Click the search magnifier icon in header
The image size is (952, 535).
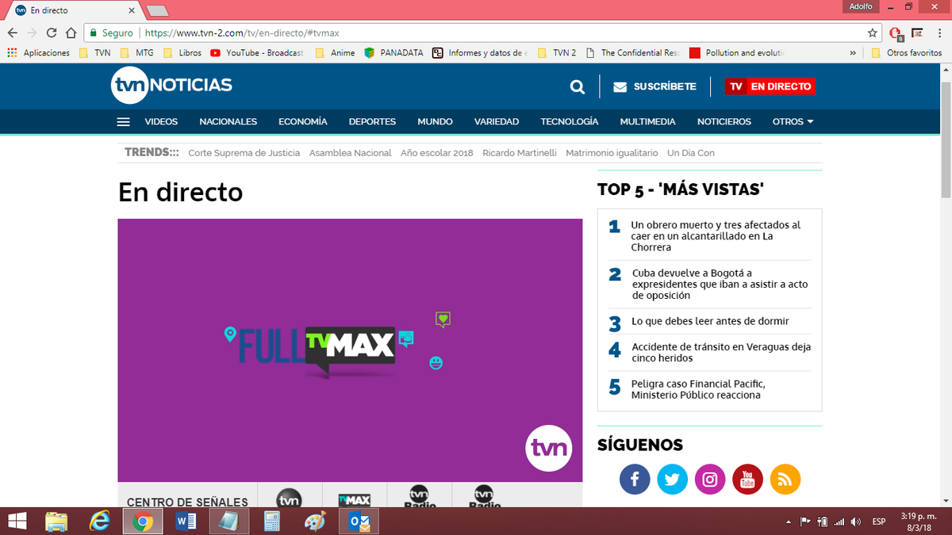click(x=577, y=87)
